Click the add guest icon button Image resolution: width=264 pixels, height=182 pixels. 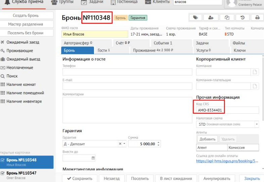[x=211, y=18]
